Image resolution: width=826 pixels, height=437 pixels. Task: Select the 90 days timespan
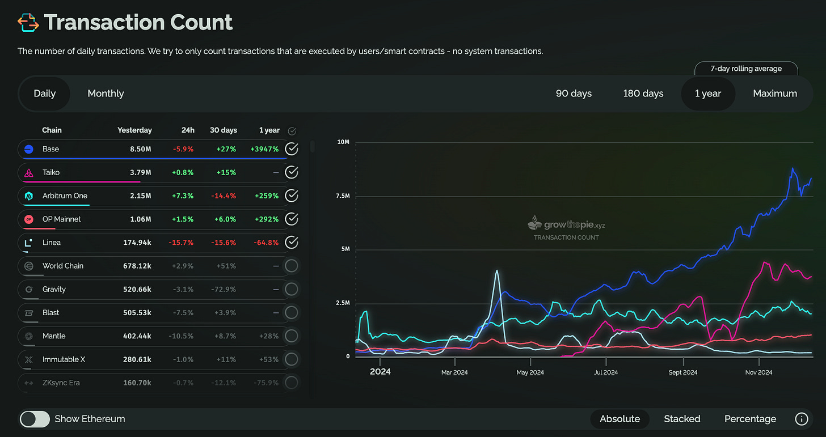tap(574, 94)
